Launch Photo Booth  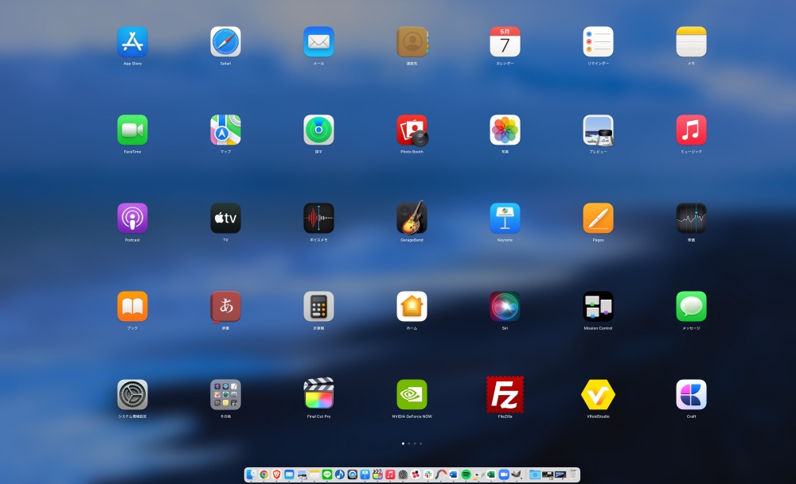click(x=412, y=130)
